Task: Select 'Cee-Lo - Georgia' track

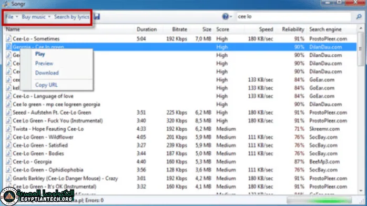Action: 32,161
